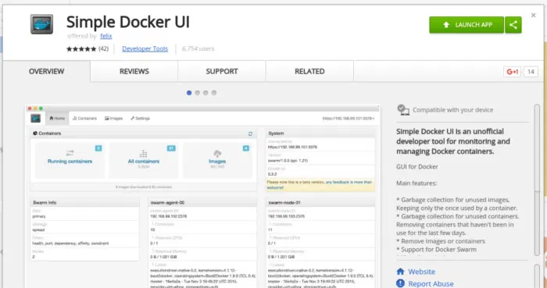Image resolution: width=547 pixels, height=288 pixels.
Task: Switch to the SUPPORT tab
Action: (221, 71)
